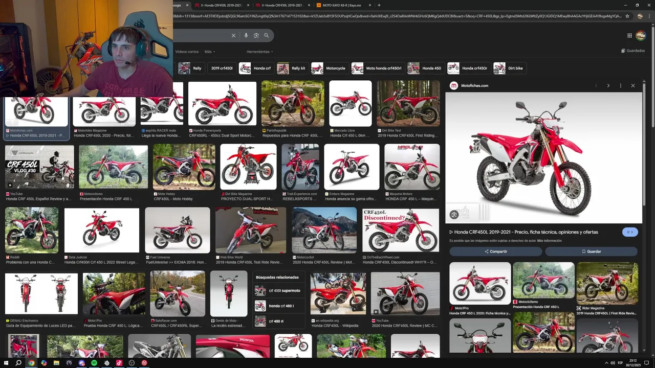Image resolution: width=655 pixels, height=368 pixels.
Task: Click the magnifying glass search icon
Action: click(x=266, y=35)
